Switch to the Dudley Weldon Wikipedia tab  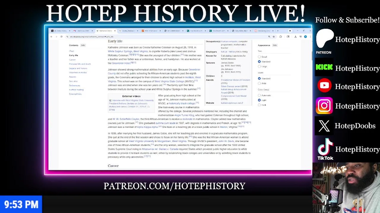click(x=129, y=31)
